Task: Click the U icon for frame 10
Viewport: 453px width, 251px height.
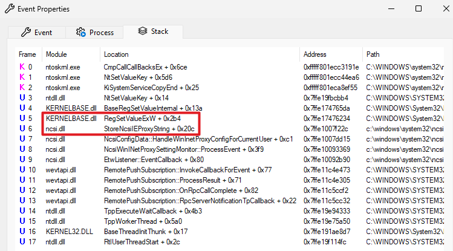Action: point(22,170)
